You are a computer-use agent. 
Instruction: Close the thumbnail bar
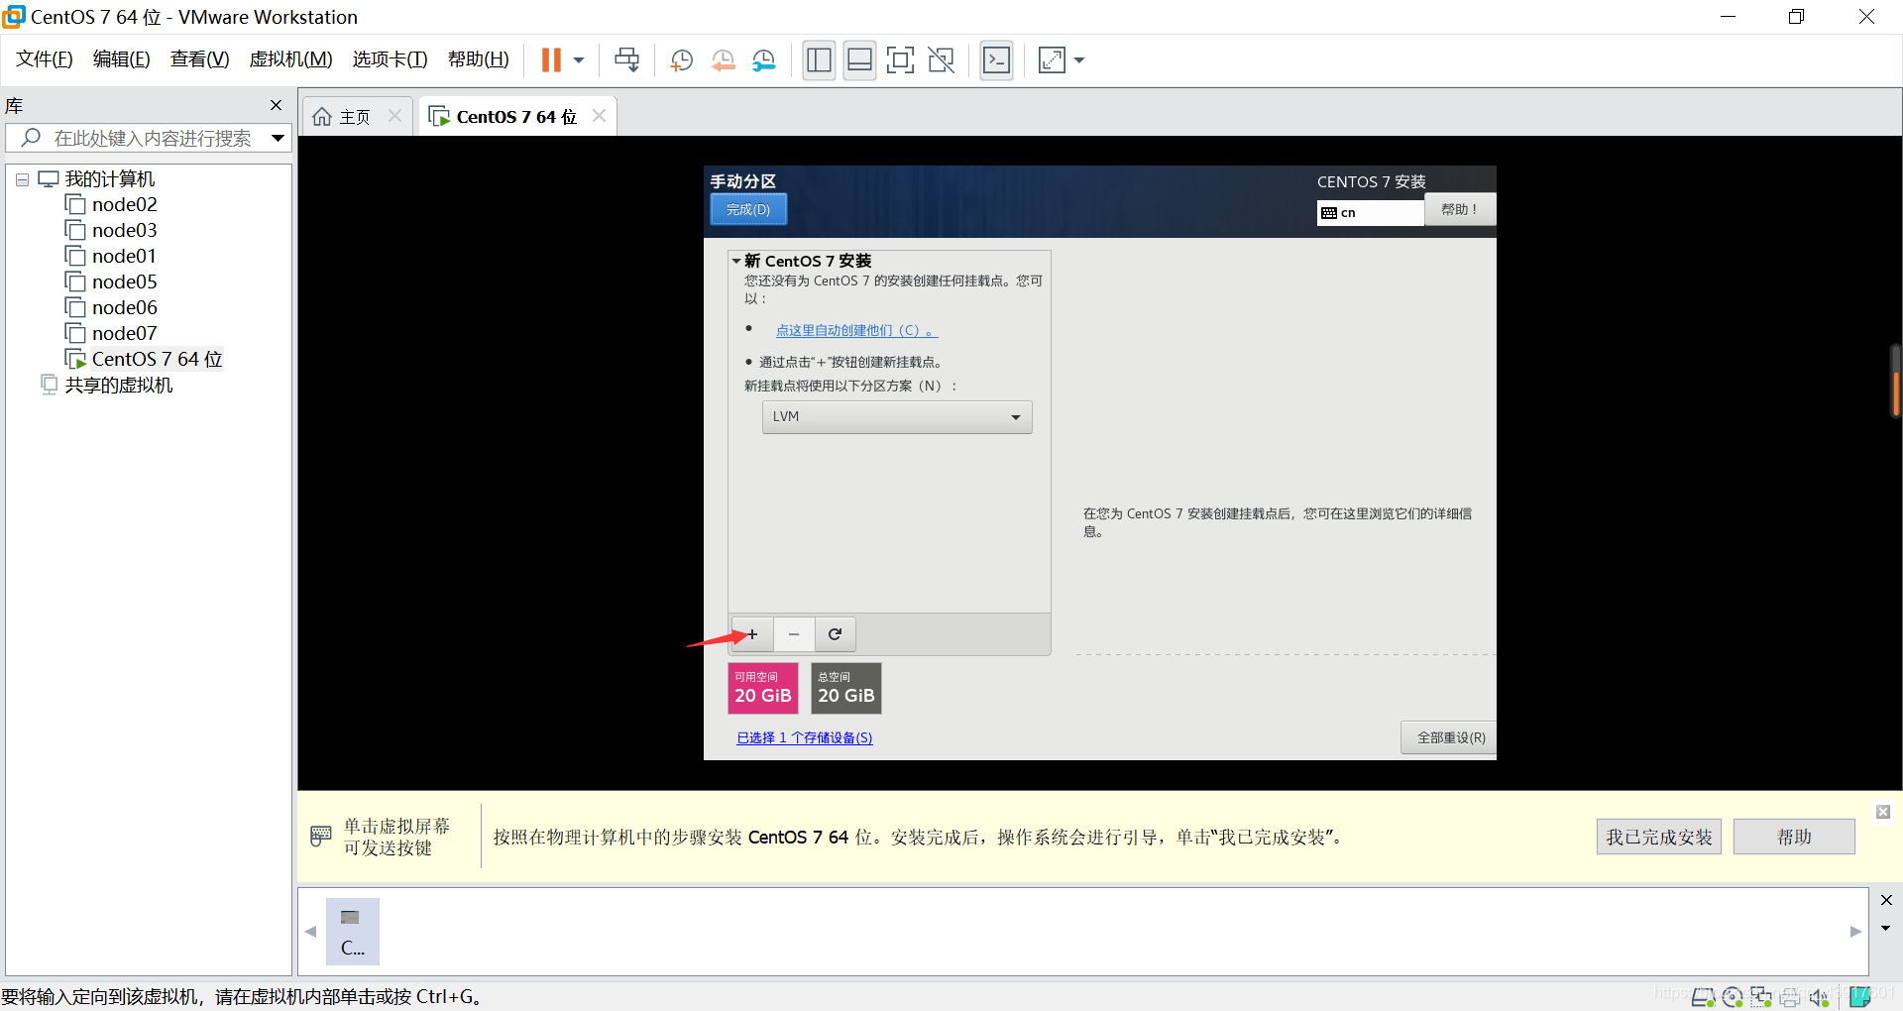point(1886,900)
